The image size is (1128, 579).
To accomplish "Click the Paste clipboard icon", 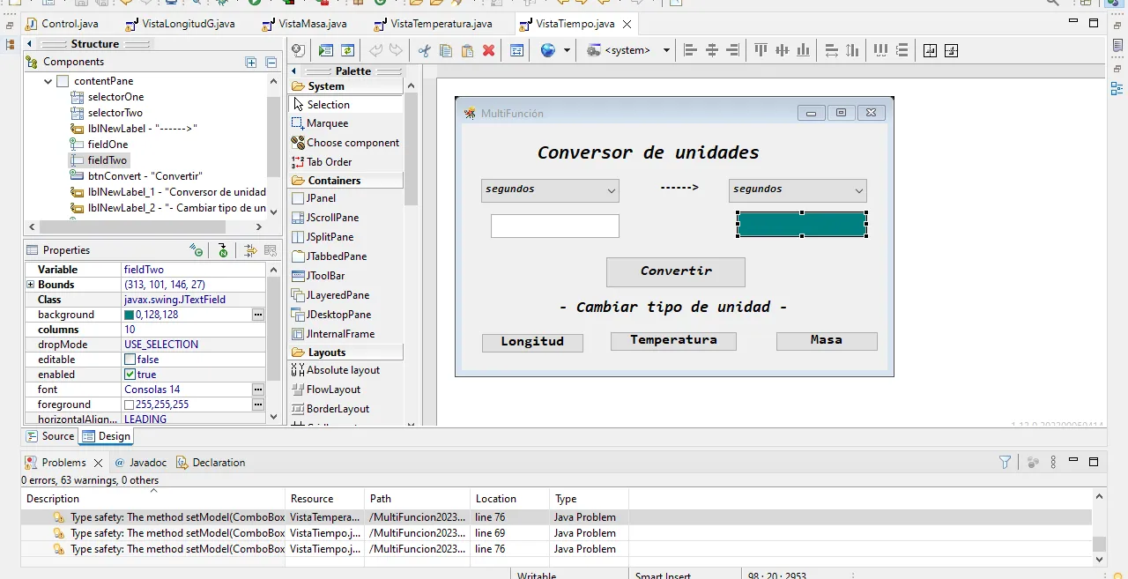I will [467, 51].
